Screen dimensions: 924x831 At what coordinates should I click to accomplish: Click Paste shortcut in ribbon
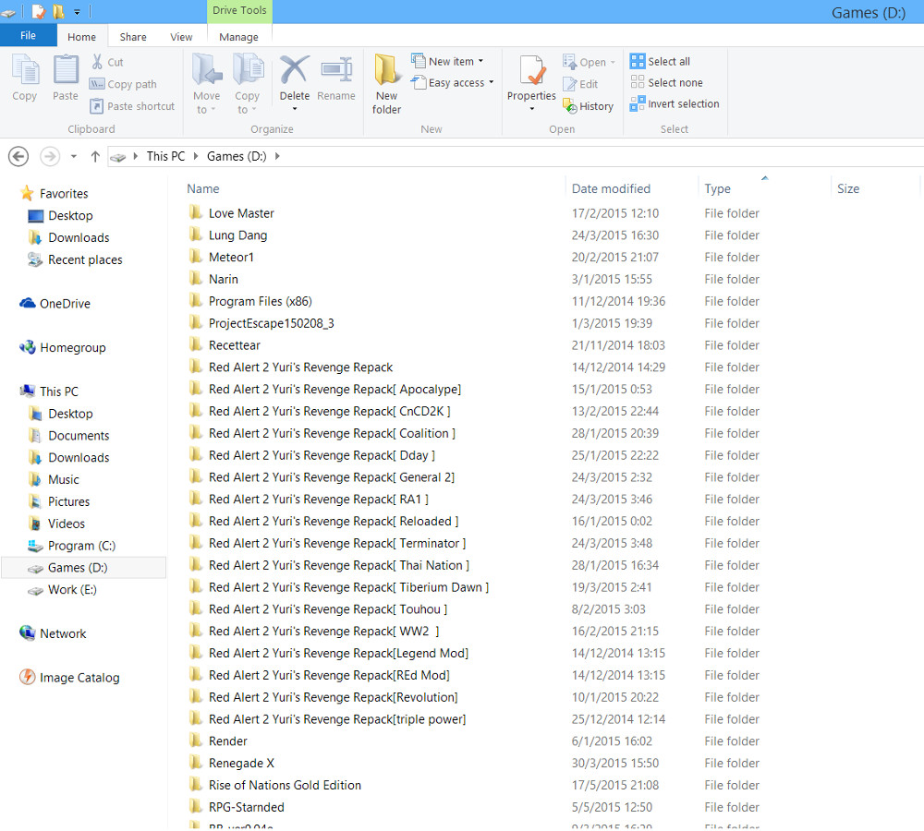pyautogui.click(x=132, y=106)
